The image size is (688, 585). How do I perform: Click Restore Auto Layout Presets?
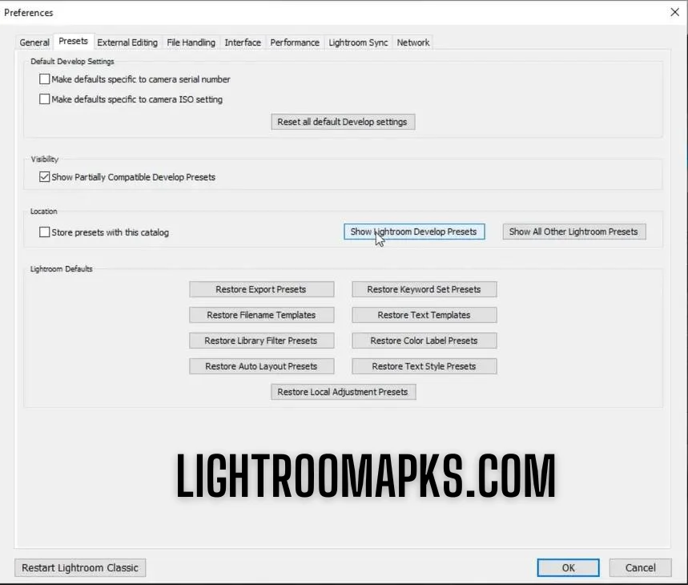[262, 366]
